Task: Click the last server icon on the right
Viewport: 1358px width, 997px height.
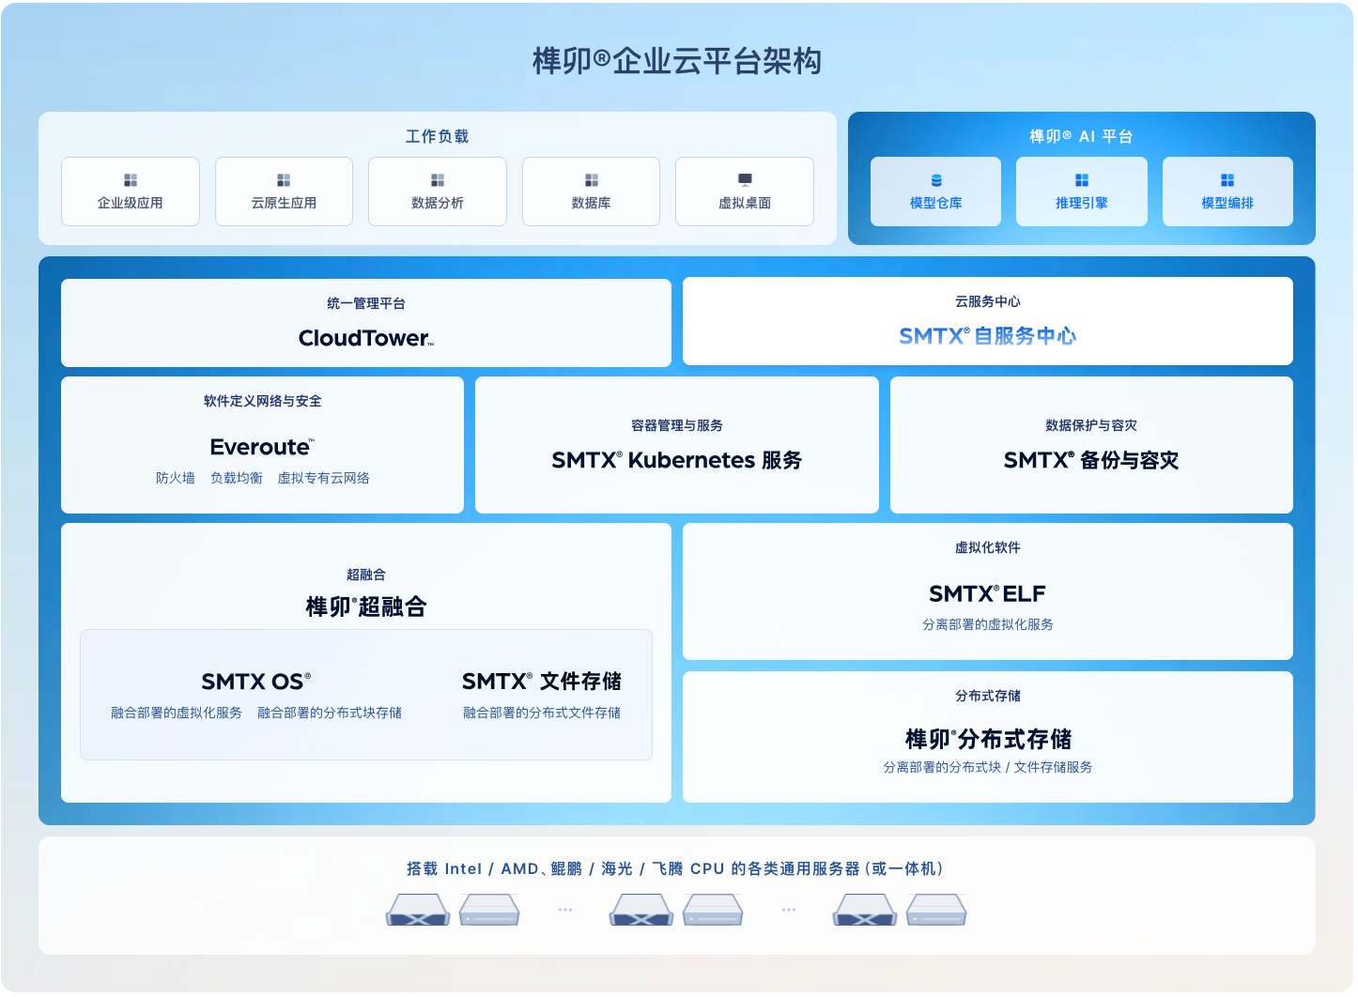Action: coord(936,910)
